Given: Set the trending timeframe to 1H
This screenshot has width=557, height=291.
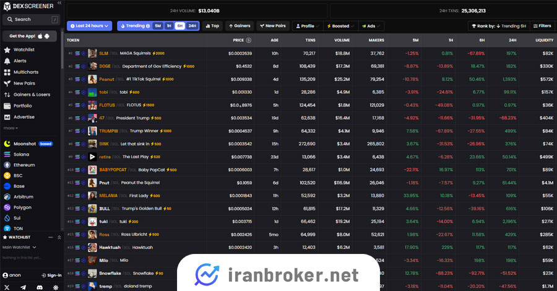Looking at the screenshot, I should (x=169, y=26).
